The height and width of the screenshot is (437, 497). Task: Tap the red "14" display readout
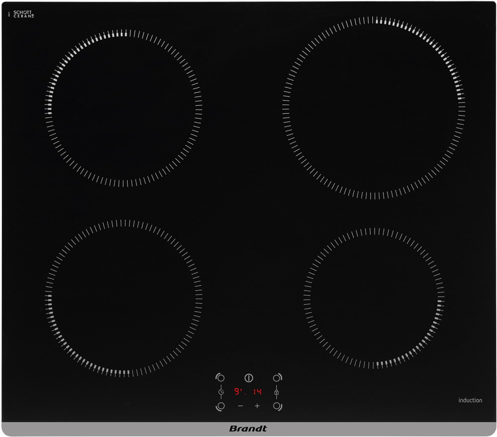click(x=257, y=392)
